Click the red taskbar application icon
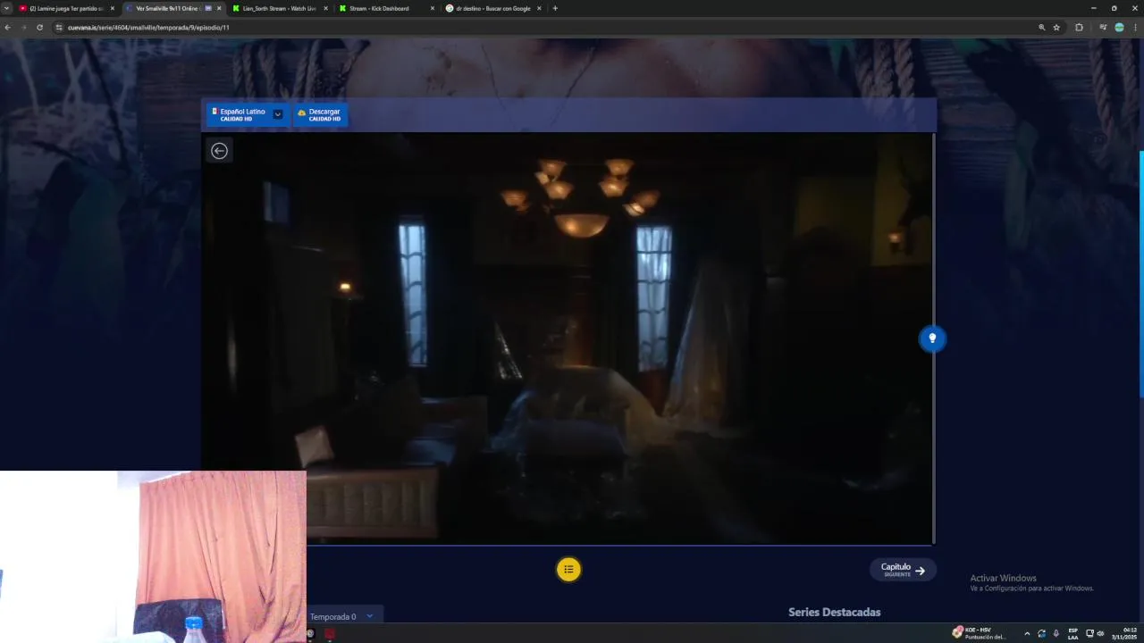Image resolution: width=1144 pixels, height=643 pixels. click(330, 634)
